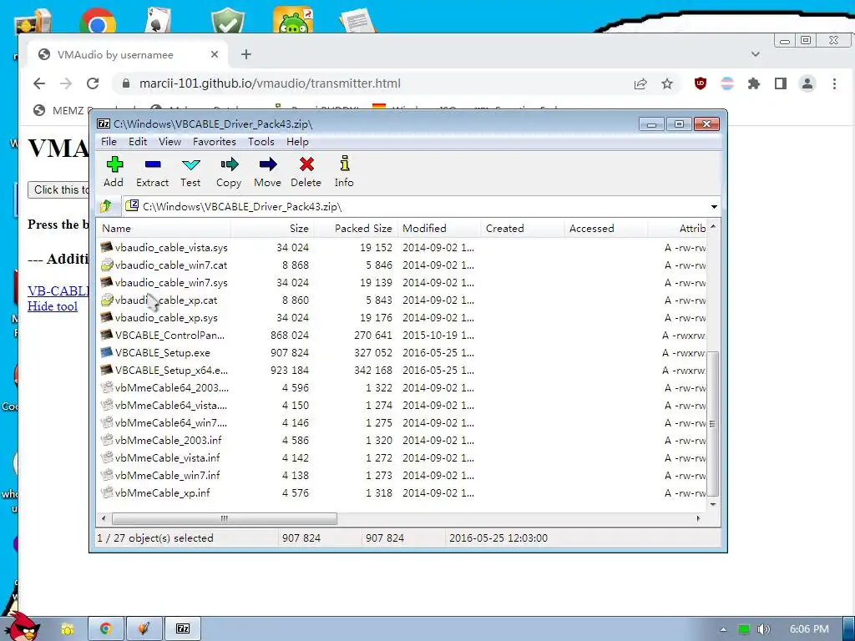Click the red Delete toolbar icon
Viewport: 855px width, 641px height.
(x=306, y=172)
